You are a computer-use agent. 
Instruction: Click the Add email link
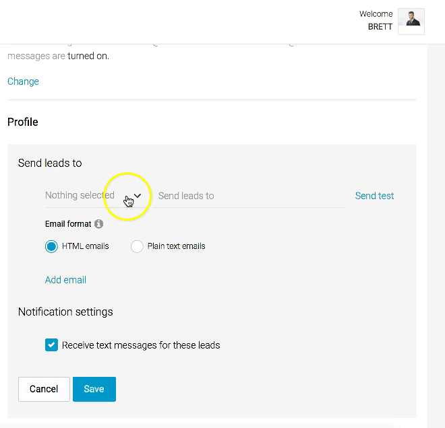coord(65,280)
